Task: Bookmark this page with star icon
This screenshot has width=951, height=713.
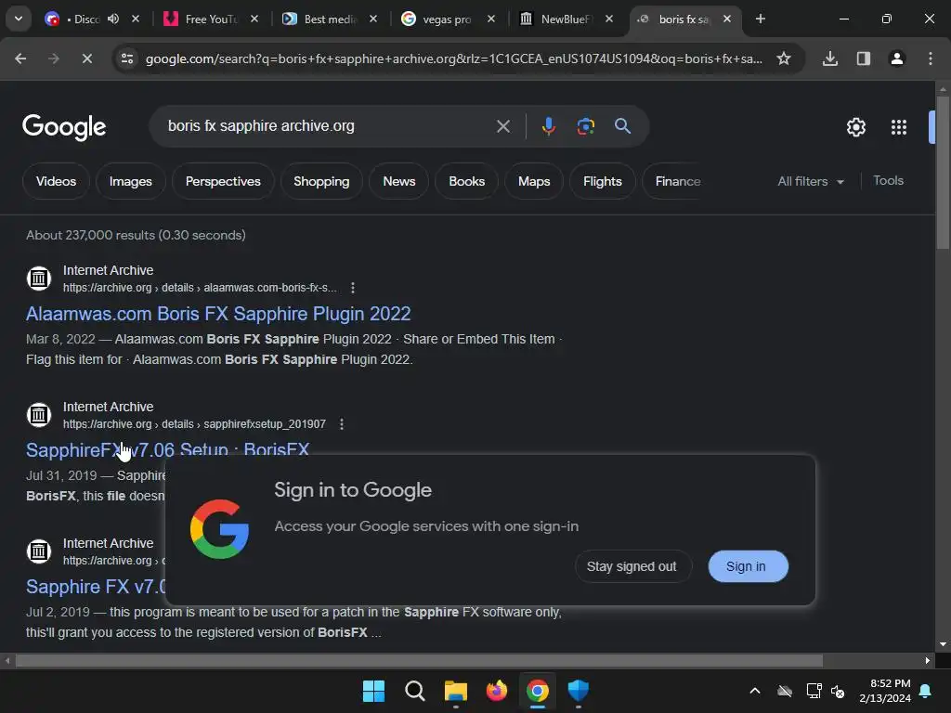Action: coord(784,58)
